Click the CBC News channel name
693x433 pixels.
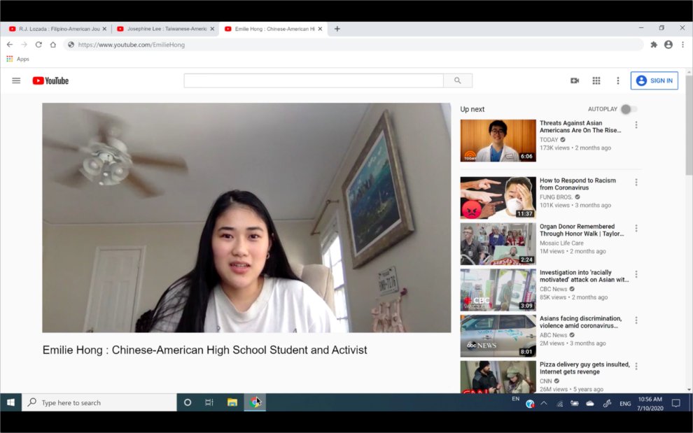(x=553, y=289)
